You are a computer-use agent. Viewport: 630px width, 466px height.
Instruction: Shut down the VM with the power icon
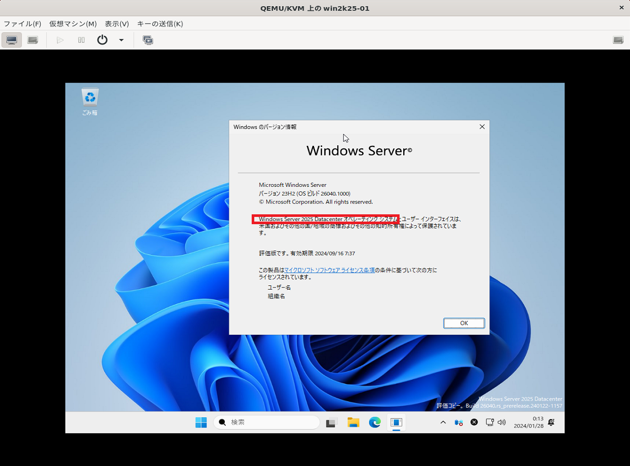[x=102, y=40]
